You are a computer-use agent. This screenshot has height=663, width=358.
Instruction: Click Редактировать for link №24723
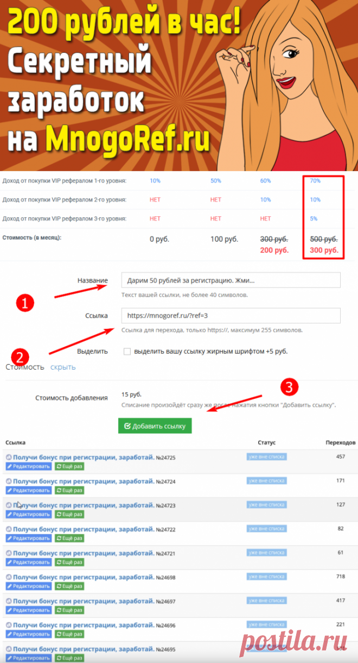(29, 514)
